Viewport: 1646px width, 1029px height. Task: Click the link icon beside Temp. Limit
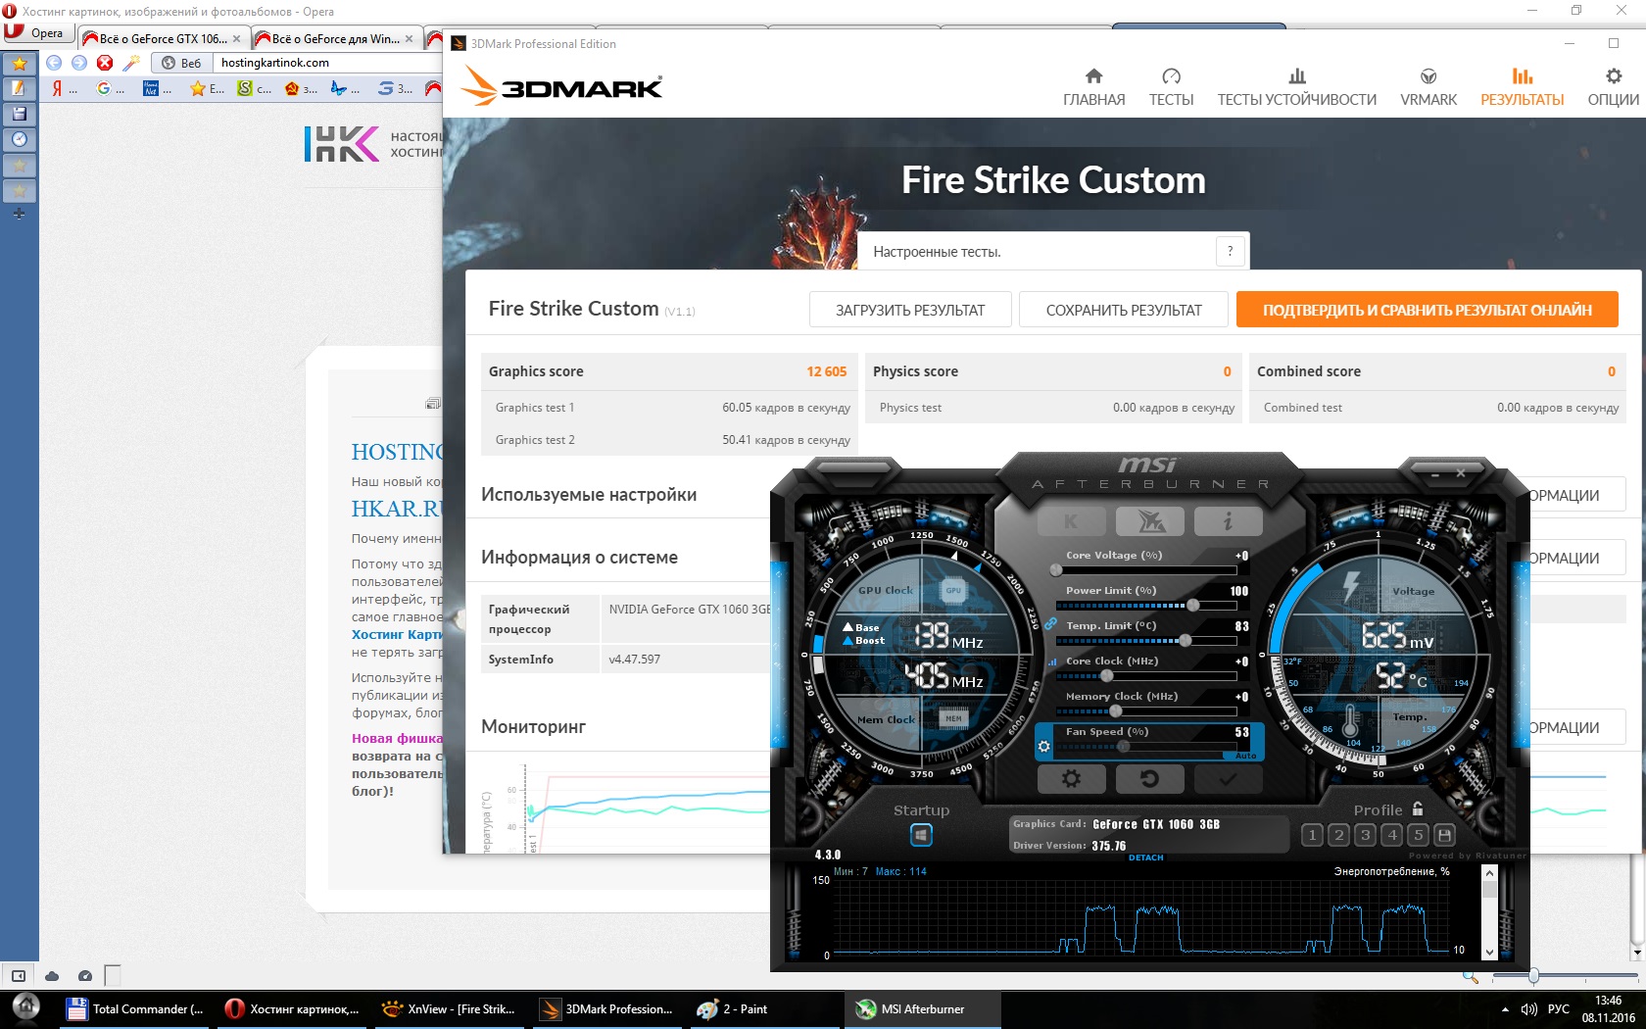(x=1050, y=624)
